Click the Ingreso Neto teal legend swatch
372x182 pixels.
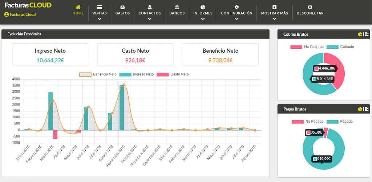pos(125,74)
